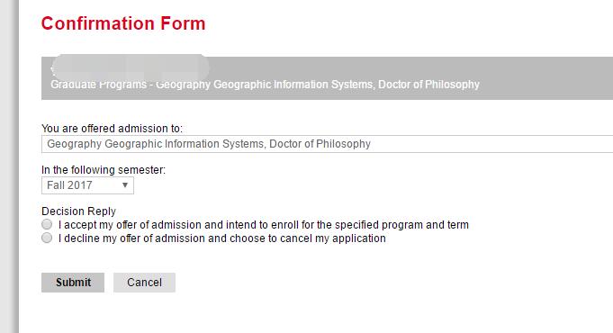This screenshot has width=613, height=333.
Task: Select the accept offer of admission radio button
Action: [47, 224]
